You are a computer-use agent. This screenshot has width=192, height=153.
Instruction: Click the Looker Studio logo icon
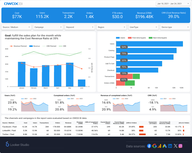tap(7, 144)
